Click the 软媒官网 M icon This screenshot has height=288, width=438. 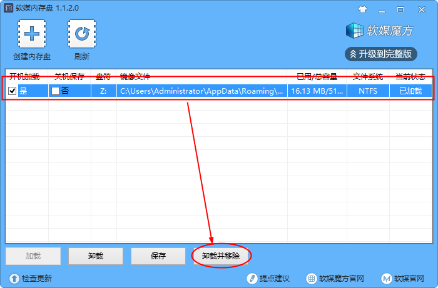click(387, 278)
